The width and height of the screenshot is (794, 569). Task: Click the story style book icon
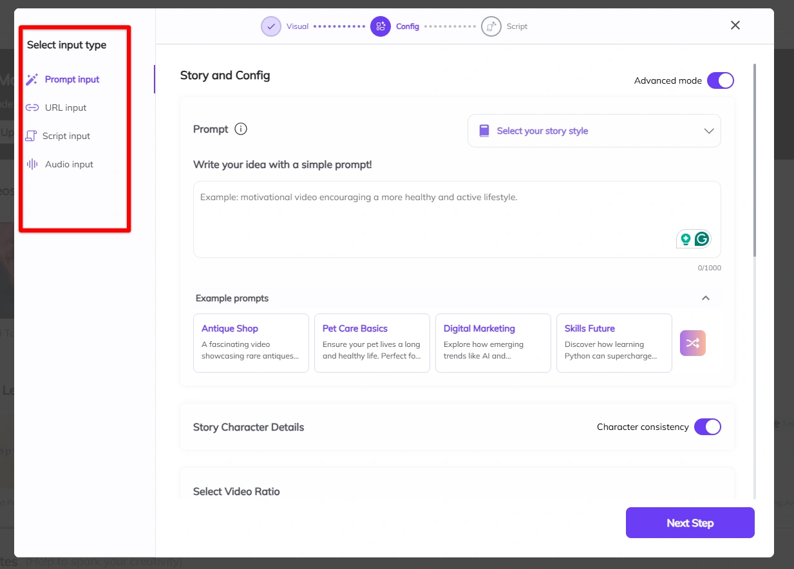click(x=484, y=131)
